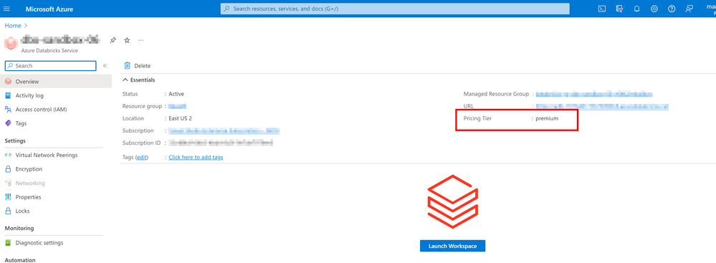Click 'Click here to add tags' link
This screenshot has width=716, height=263.
(196, 157)
